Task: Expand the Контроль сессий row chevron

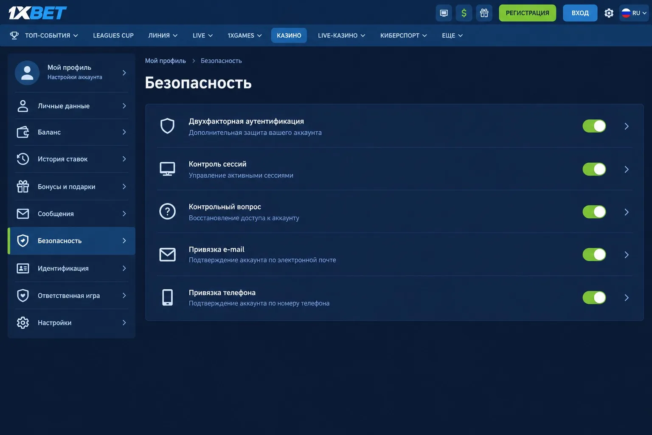Action: 627,169
